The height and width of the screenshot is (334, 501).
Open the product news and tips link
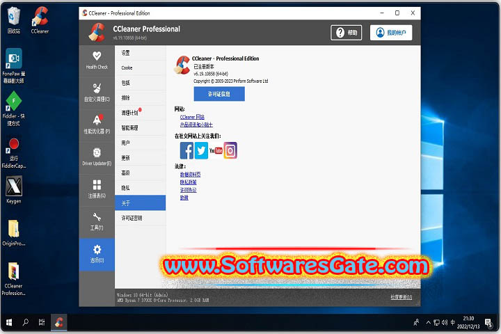(x=196, y=125)
